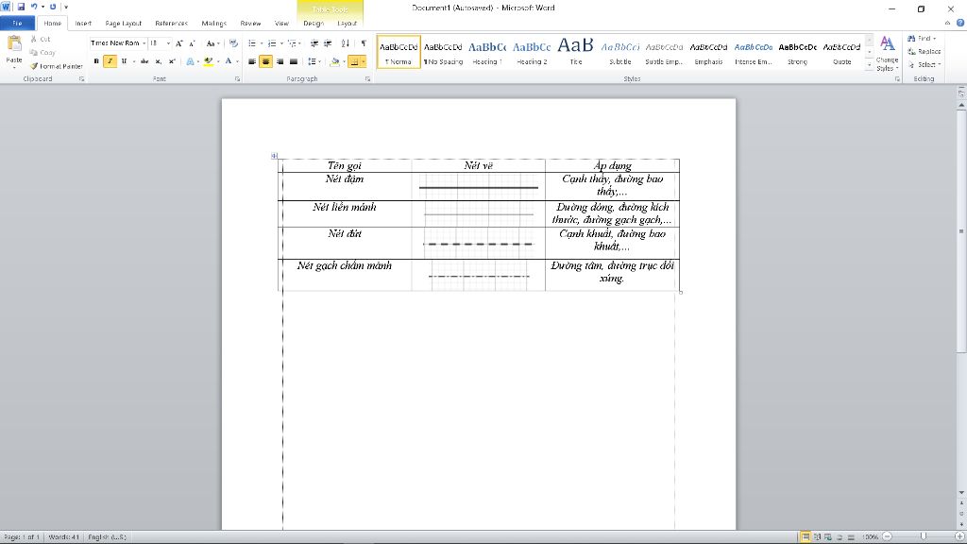The height and width of the screenshot is (544, 967).
Task: Apply strikethrough formatting
Action: [144, 61]
